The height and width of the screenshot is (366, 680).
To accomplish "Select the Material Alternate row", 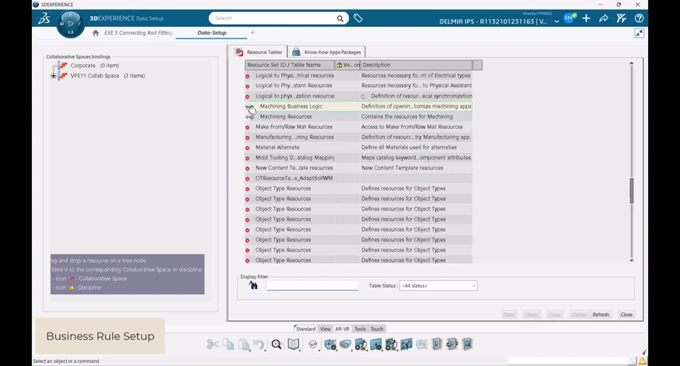I will [x=358, y=147].
